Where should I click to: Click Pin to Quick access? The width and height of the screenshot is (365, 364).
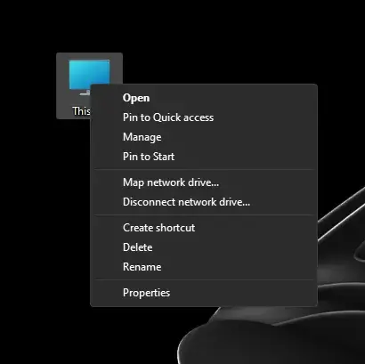click(x=204, y=117)
